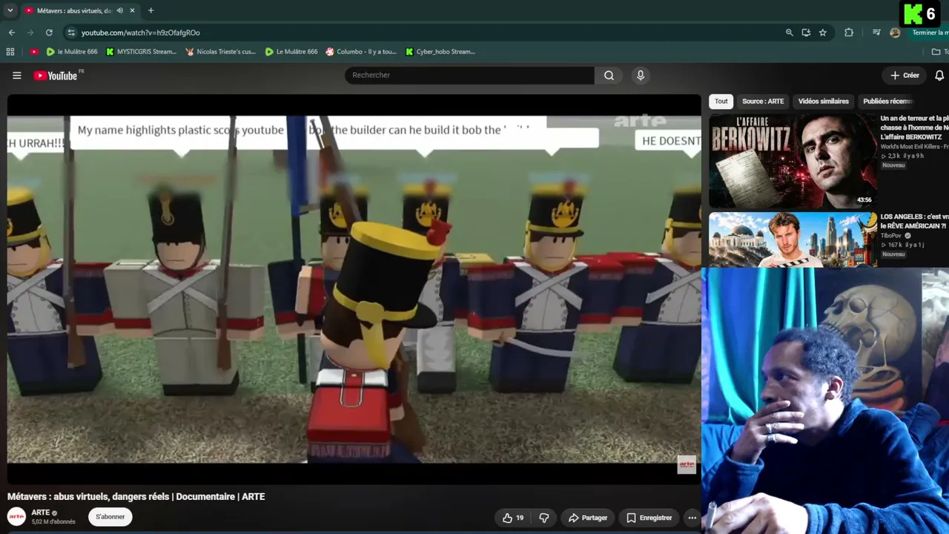Save the video via Enregistrer

[649, 518]
